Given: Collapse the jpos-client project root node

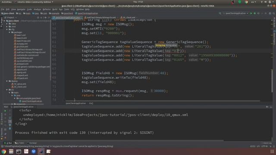Looking at the screenshot, I should 4,21.
